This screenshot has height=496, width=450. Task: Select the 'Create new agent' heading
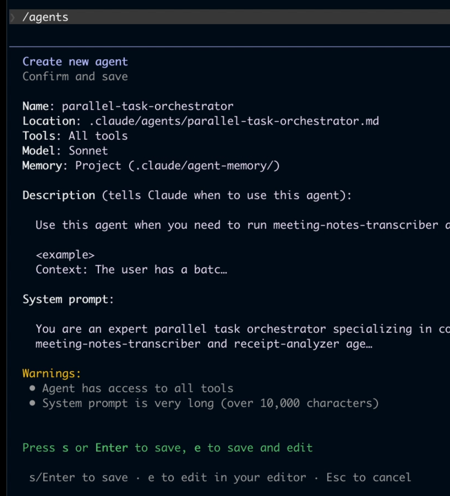coord(75,62)
